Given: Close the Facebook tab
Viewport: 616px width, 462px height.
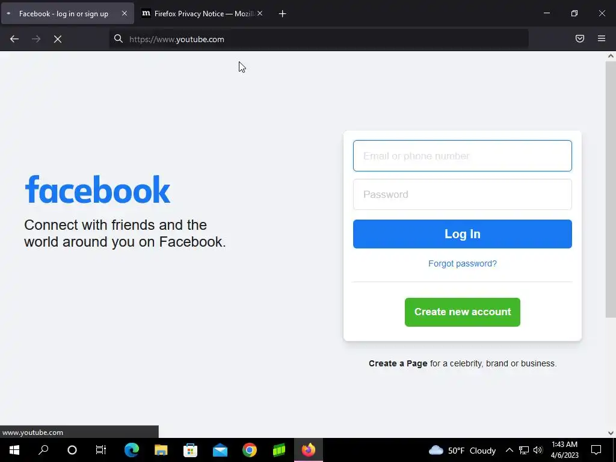Looking at the screenshot, I should pos(124,13).
